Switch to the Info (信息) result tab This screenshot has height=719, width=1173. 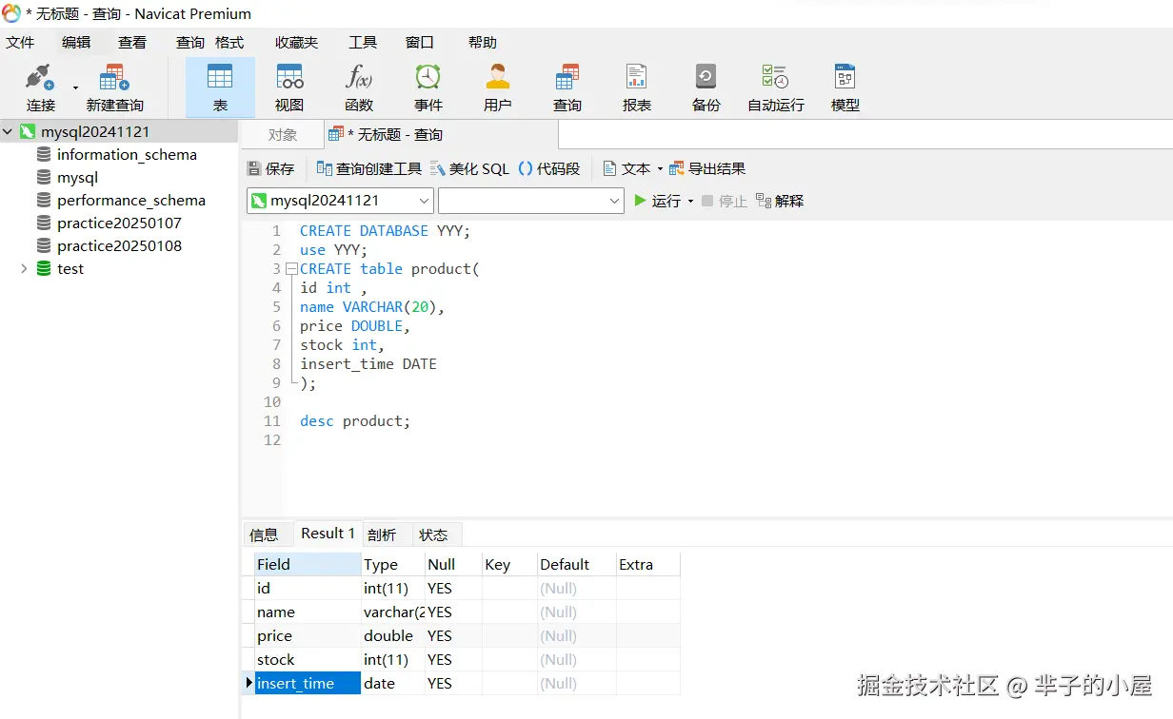(x=264, y=534)
